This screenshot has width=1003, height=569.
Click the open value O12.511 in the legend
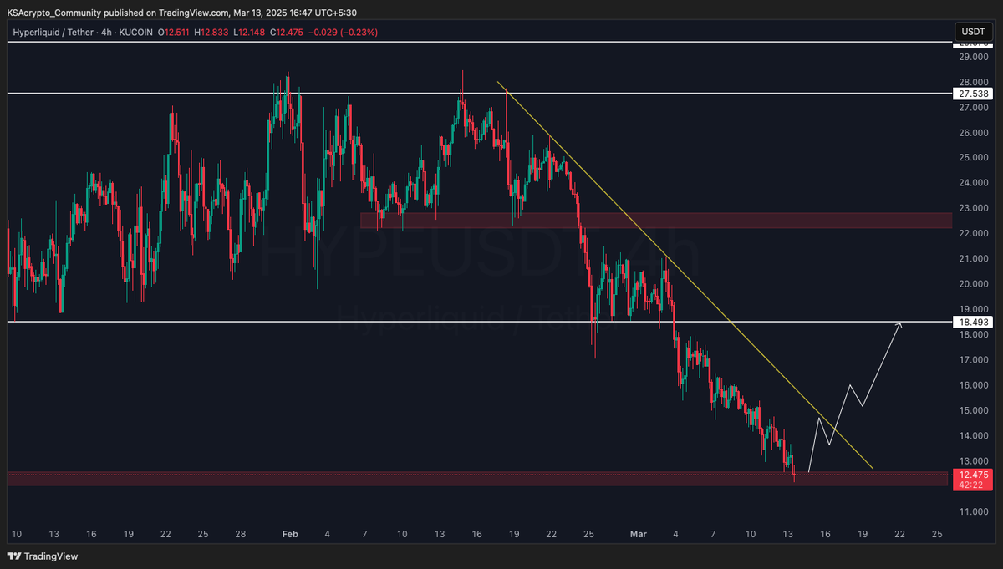tap(174, 32)
